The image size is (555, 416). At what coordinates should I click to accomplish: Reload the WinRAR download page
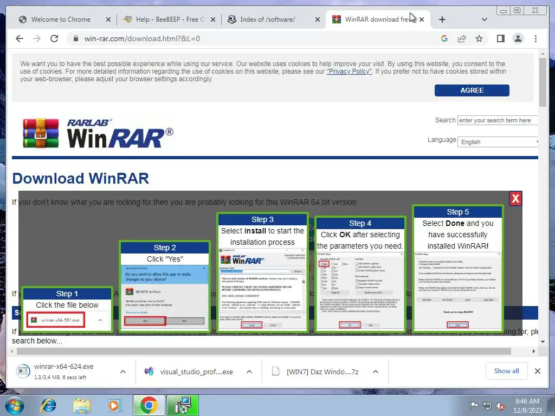tap(54, 38)
